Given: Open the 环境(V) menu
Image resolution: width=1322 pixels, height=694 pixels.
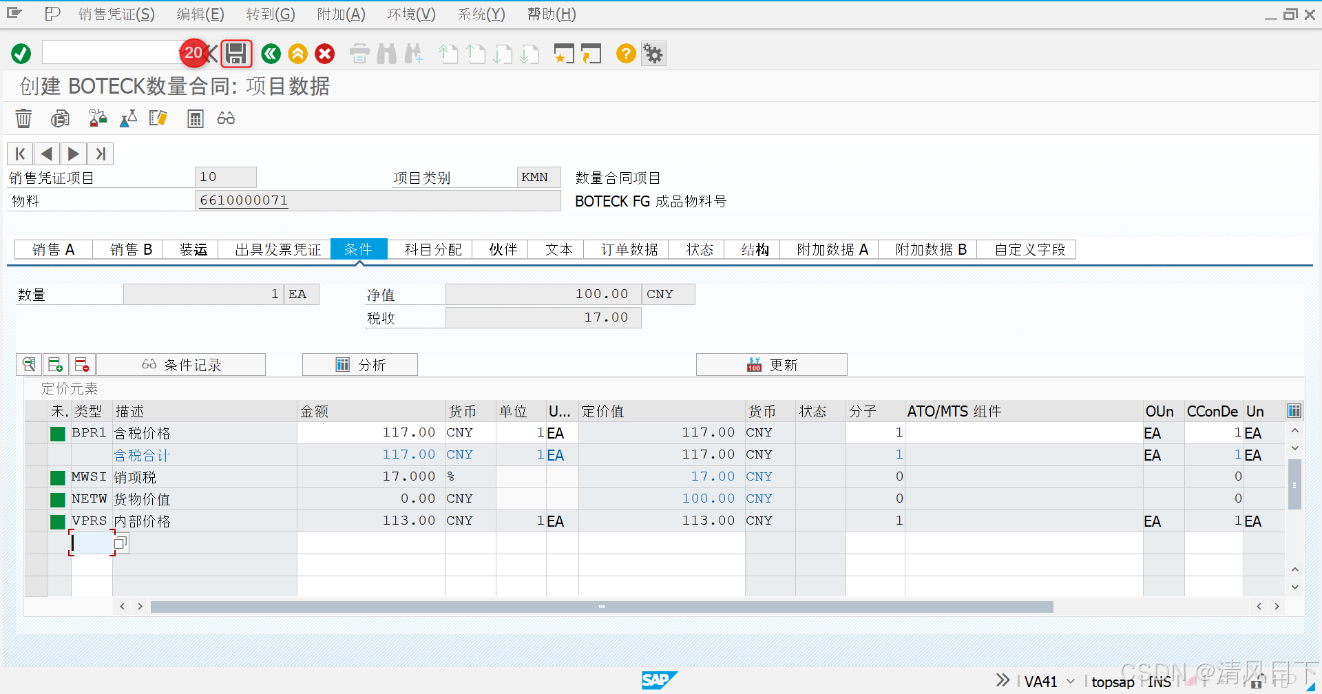Looking at the screenshot, I should [411, 14].
